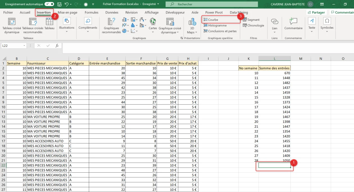Viewport: 354px width, 192px height.
Task: Switch to the Formules tab
Action: pos(92,12)
